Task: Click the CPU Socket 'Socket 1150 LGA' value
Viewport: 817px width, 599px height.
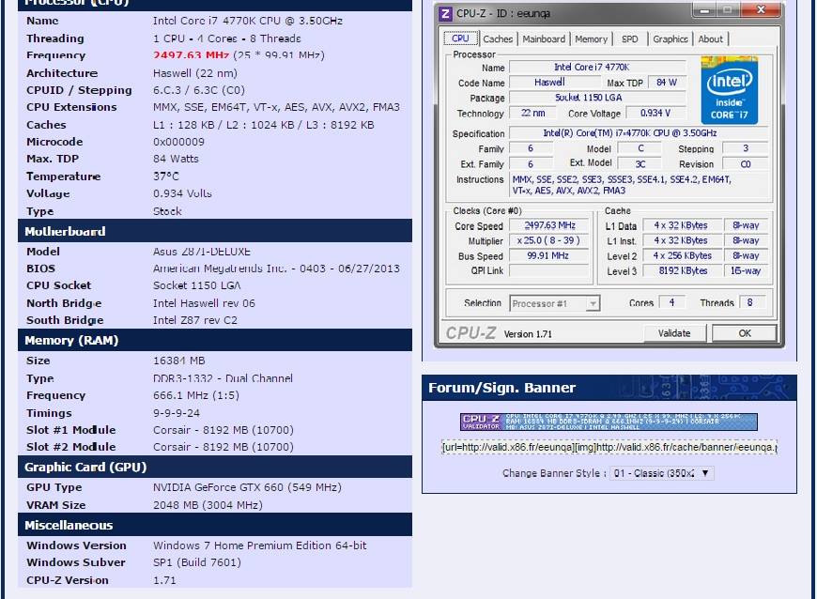Action: click(x=197, y=285)
